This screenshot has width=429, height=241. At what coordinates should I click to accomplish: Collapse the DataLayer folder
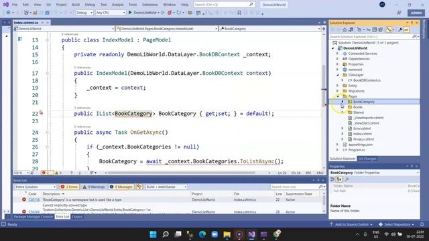coord(337,75)
